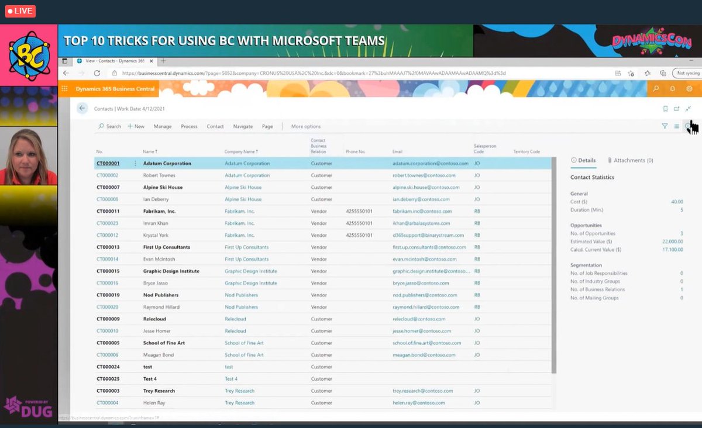Click the browser address bar URL
The width and height of the screenshot is (702, 428).
314,73
